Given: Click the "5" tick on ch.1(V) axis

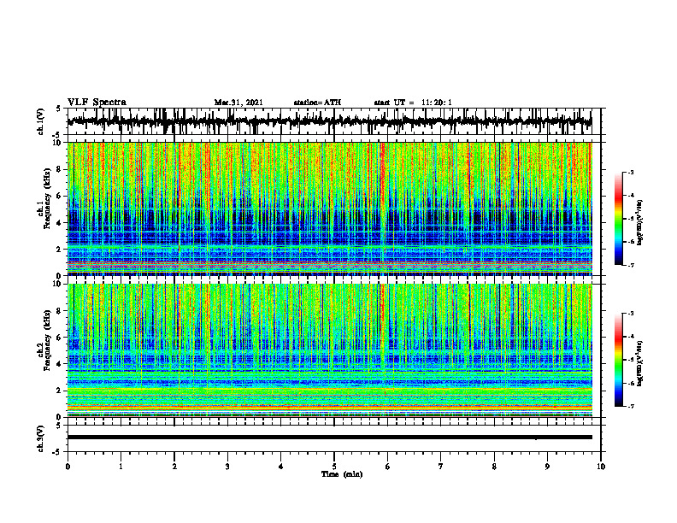Looking at the screenshot, I should [59, 109].
